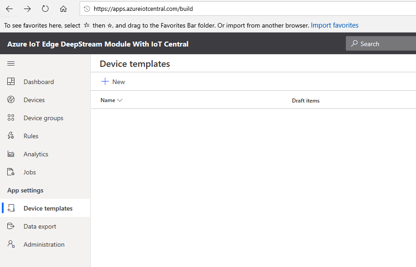Go back with the browser back arrow
This screenshot has width=416, height=267.
pyautogui.click(x=10, y=9)
